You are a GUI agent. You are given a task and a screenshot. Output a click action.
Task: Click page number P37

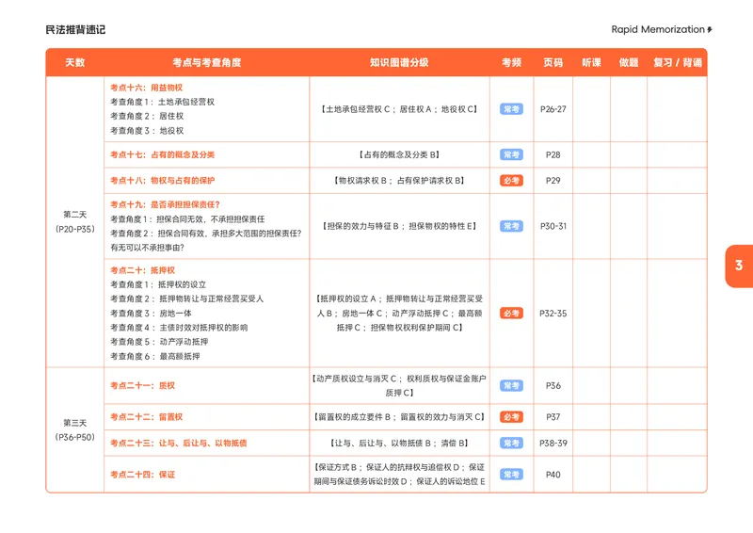(553, 417)
